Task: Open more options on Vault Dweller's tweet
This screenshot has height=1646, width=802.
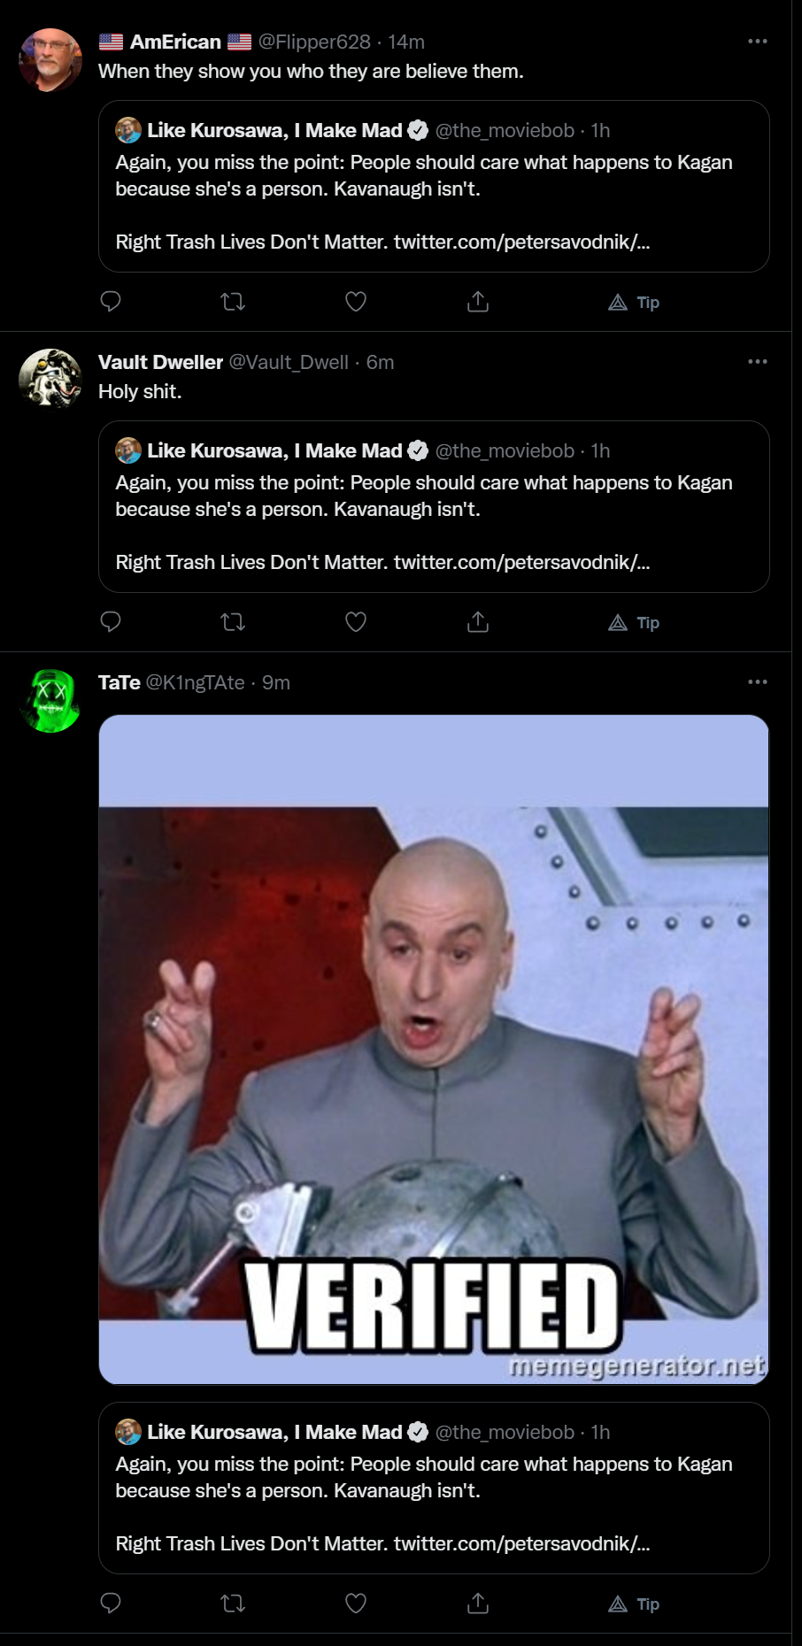Action: click(758, 362)
